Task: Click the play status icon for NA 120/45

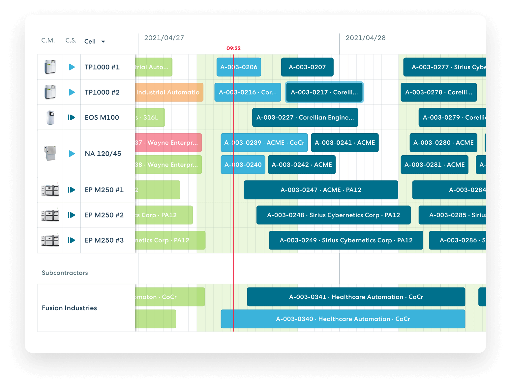Action: tap(72, 154)
